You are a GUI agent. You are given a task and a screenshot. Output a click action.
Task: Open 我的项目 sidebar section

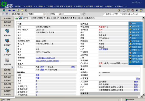pos(7,70)
